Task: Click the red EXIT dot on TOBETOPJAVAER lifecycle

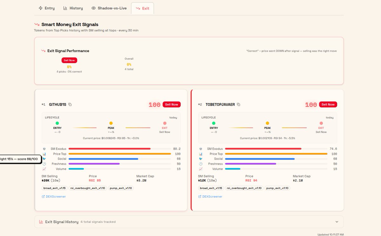Action: pyautogui.click(x=321, y=123)
